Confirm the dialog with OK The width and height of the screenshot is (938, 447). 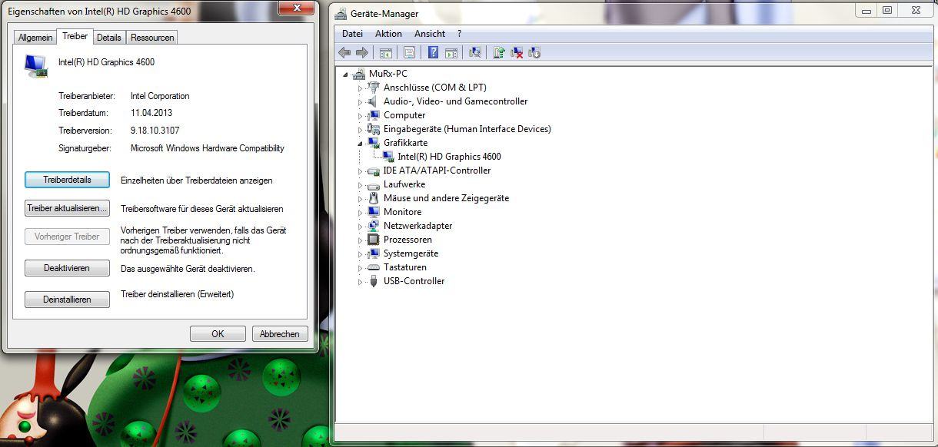(218, 334)
